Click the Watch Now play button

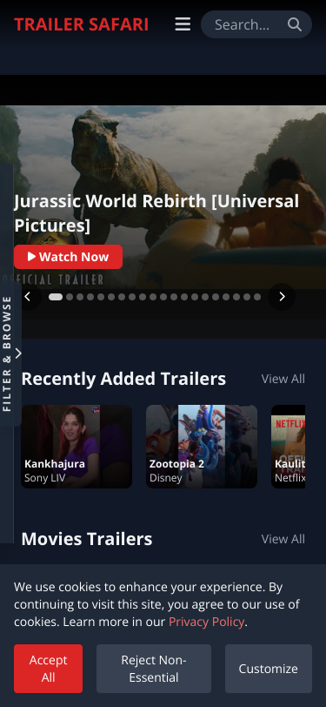tap(68, 257)
